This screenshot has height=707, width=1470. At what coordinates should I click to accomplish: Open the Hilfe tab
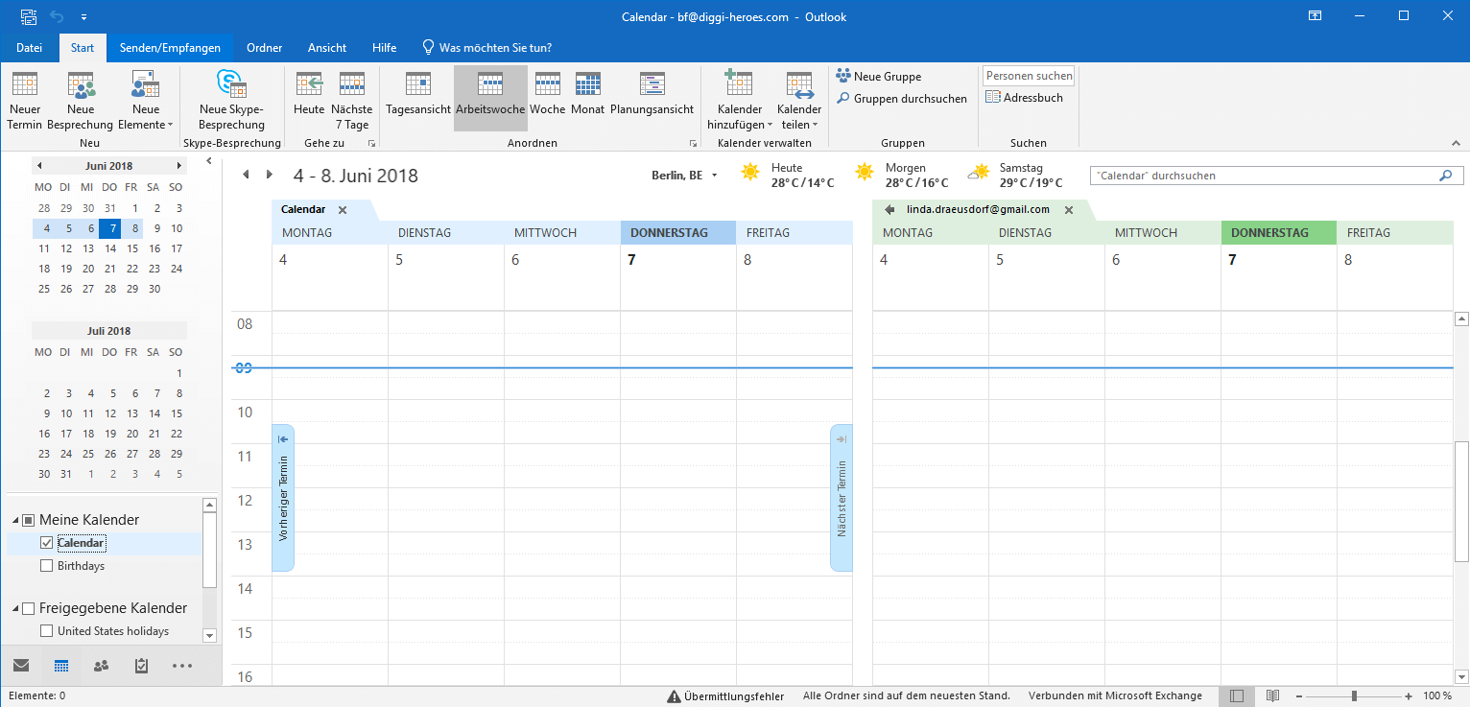point(385,48)
